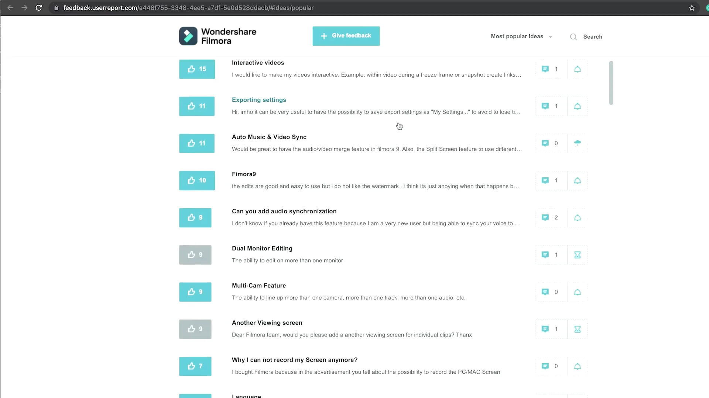
Task: Click the thumbs up icon on Fimora9
Action: pos(191,180)
